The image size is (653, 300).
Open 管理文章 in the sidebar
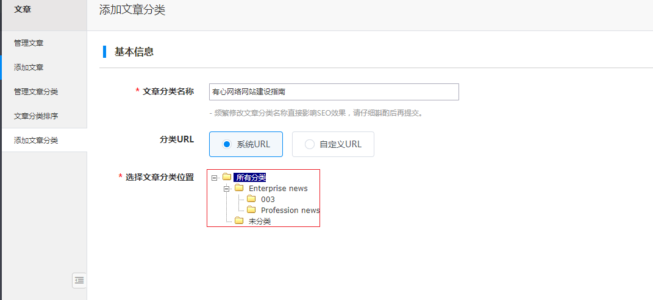[29, 43]
